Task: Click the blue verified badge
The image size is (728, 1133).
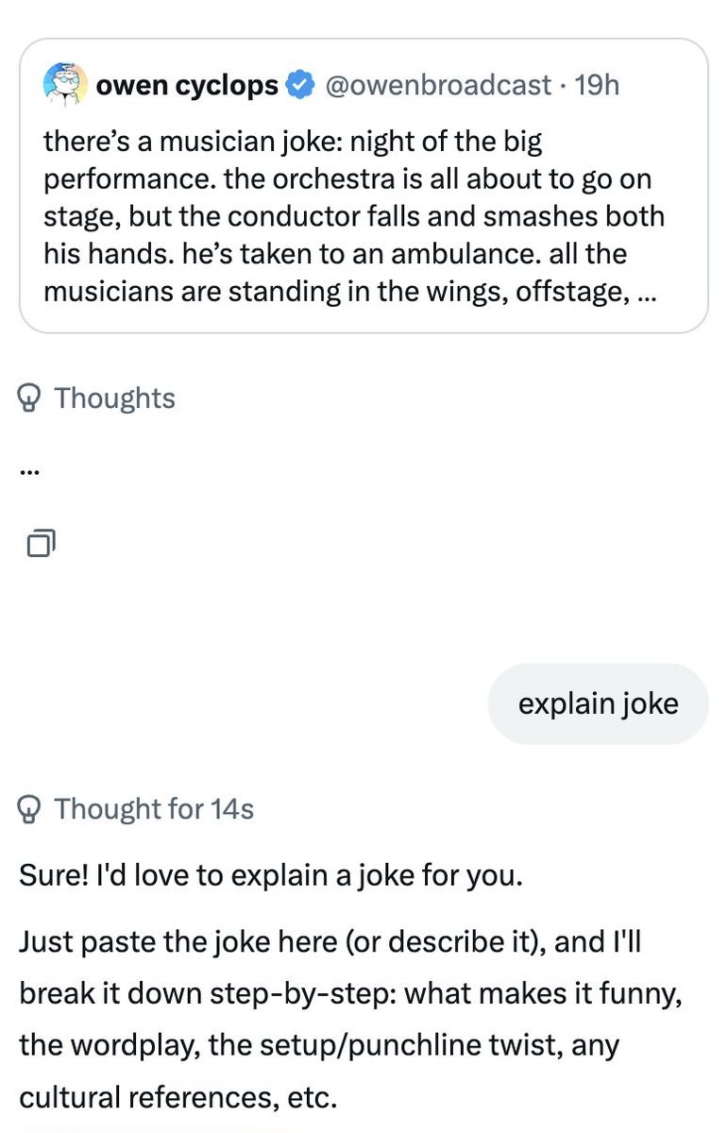Action: tap(301, 86)
